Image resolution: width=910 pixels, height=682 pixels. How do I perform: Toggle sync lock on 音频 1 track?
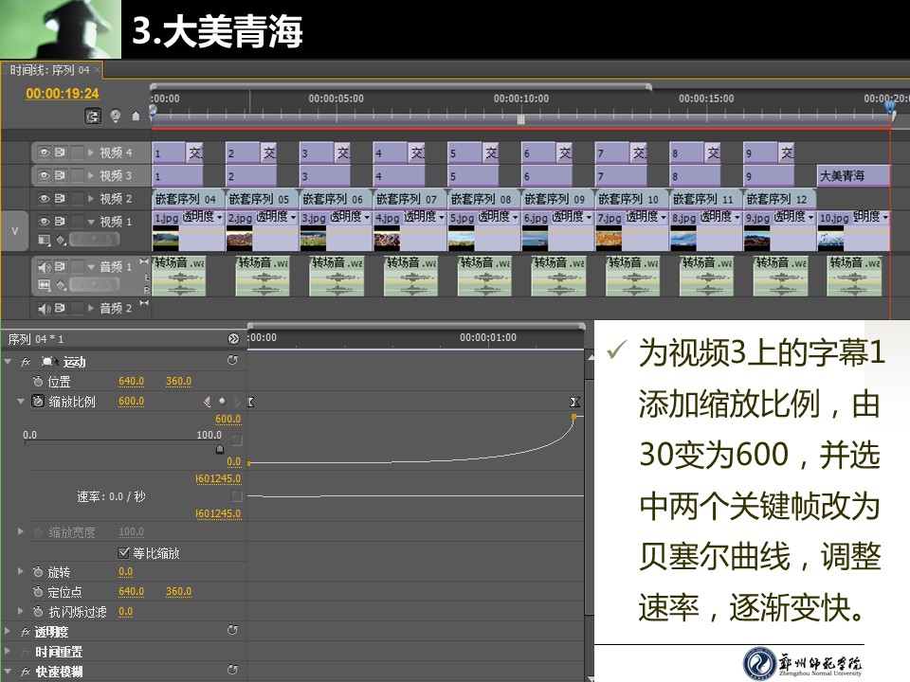pyautogui.click(x=60, y=267)
